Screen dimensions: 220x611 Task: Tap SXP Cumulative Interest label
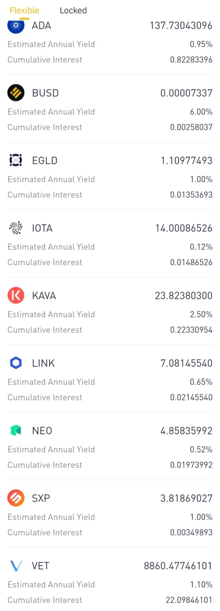[45, 533]
